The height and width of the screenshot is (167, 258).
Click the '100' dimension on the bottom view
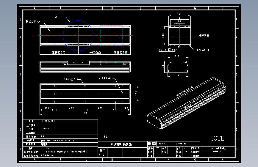(x=47, y=108)
